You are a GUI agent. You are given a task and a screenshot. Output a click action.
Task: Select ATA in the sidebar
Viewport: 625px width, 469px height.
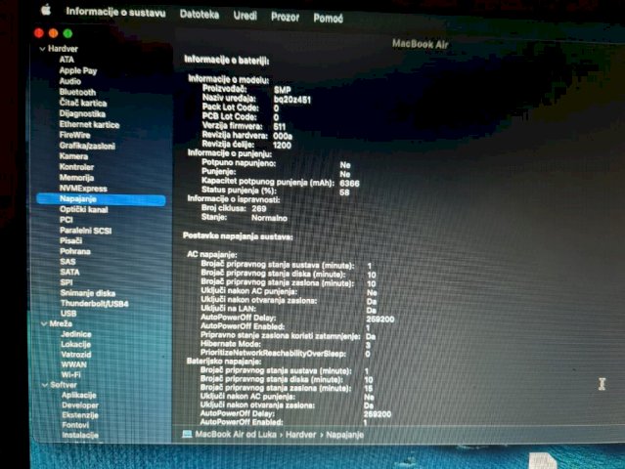click(x=67, y=60)
